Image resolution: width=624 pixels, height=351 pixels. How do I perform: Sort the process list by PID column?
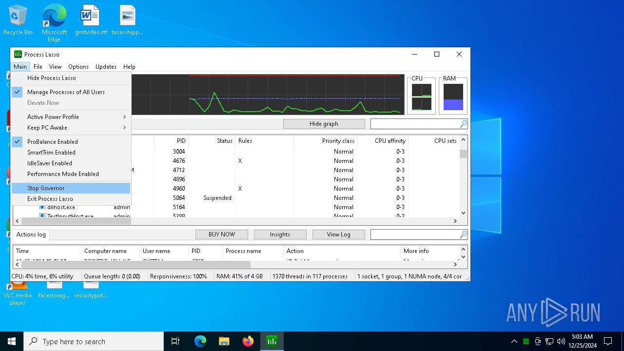click(171, 141)
